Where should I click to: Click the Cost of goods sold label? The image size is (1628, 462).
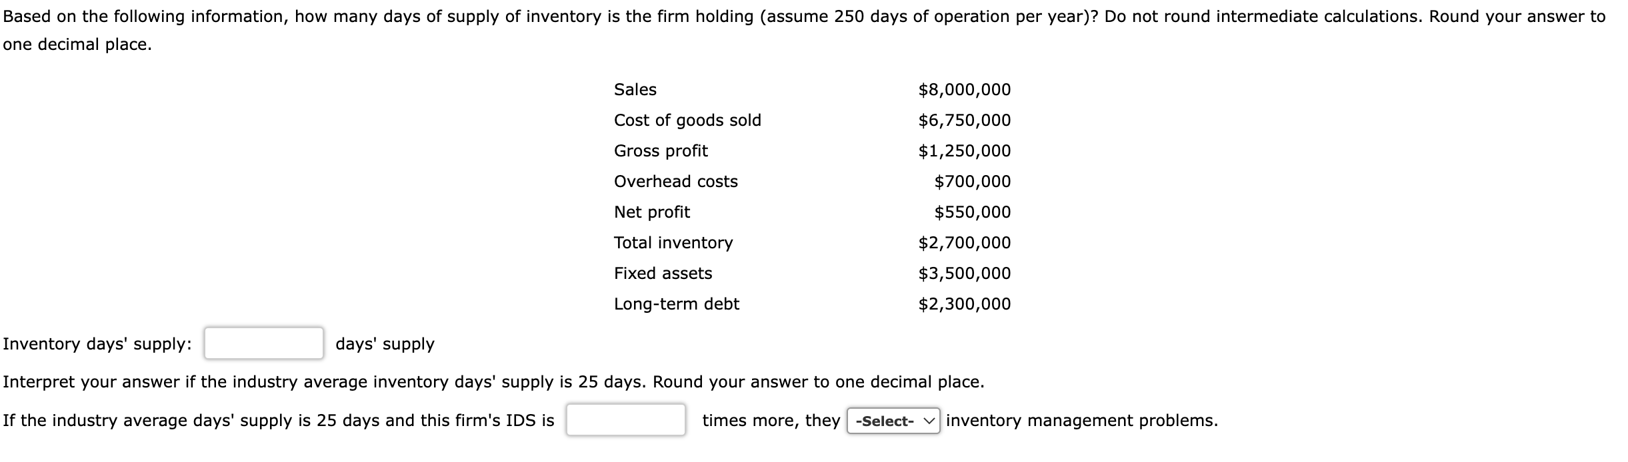687,120
